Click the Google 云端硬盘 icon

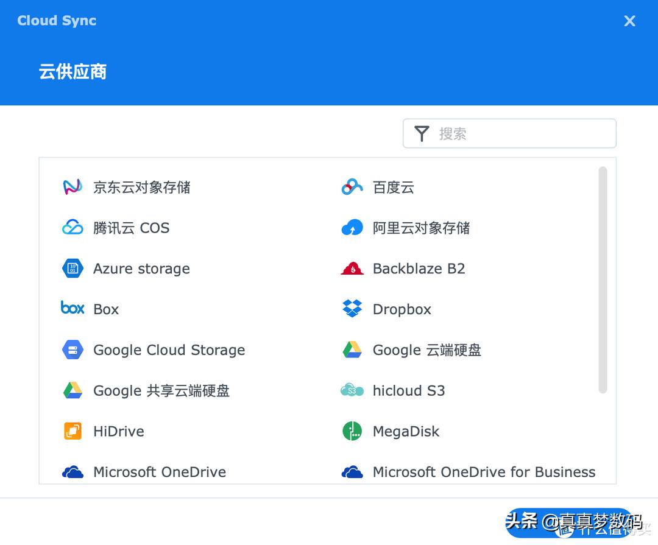point(352,350)
